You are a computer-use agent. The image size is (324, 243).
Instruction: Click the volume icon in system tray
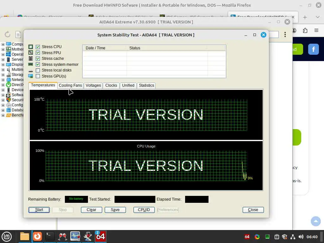pyautogui.click(x=301, y=237)
